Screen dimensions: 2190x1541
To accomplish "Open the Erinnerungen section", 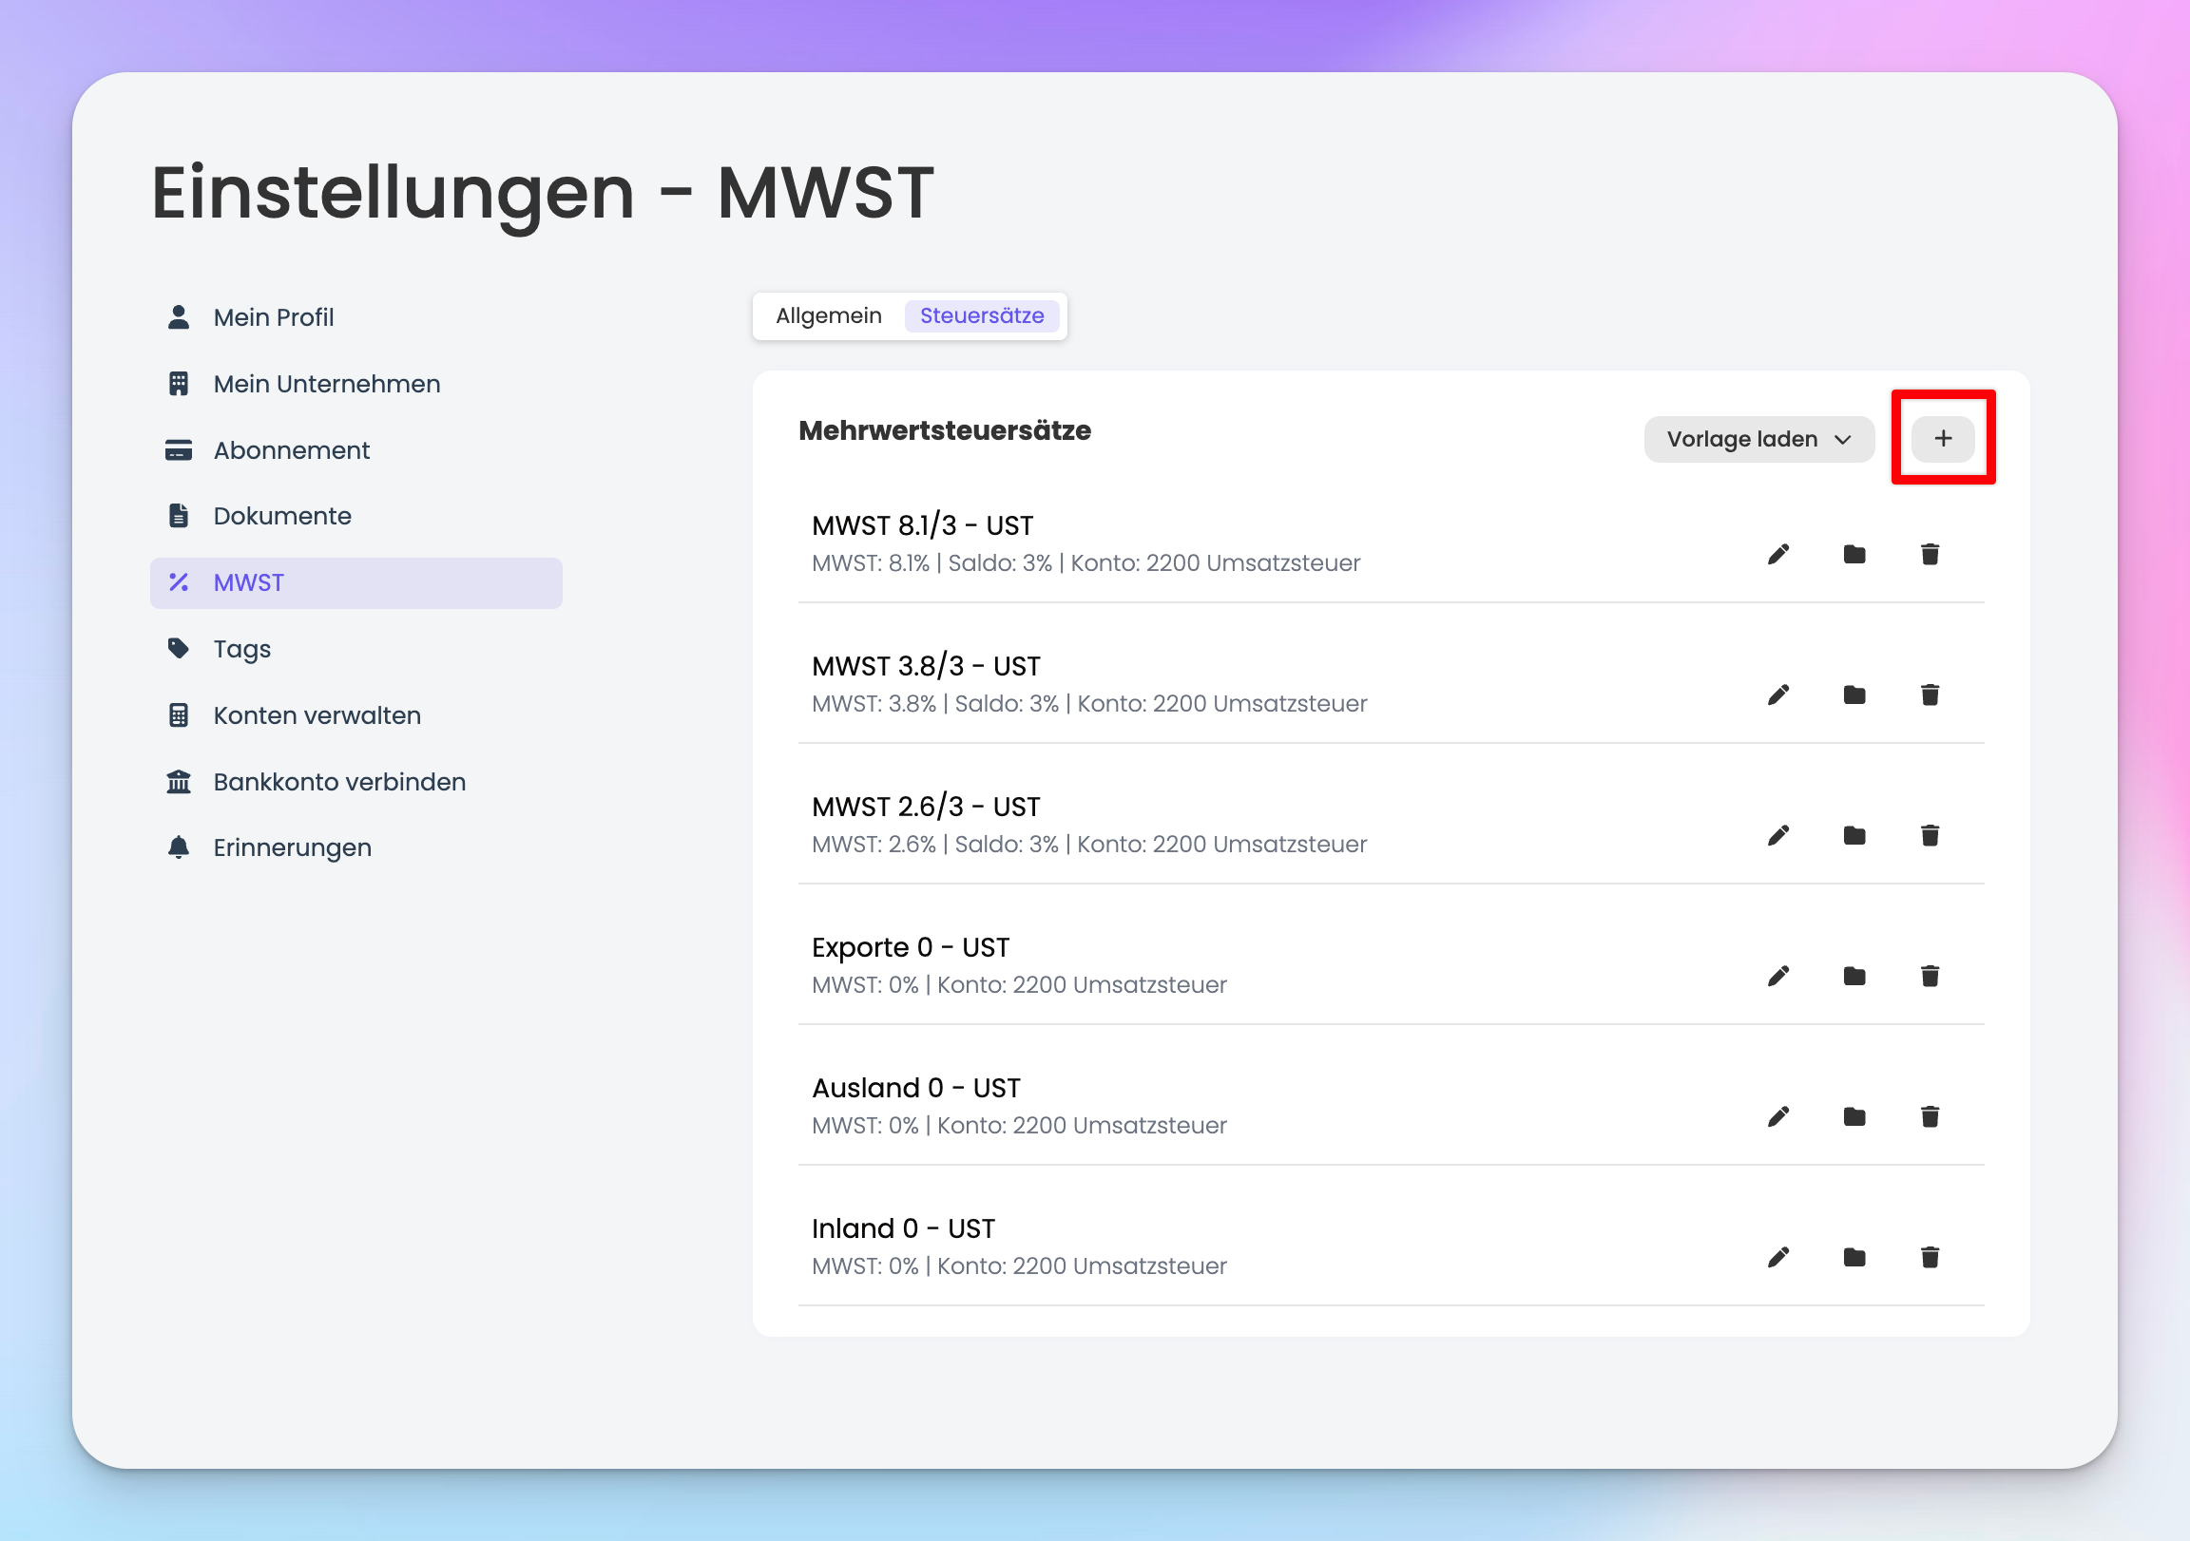I will point(292,847).
